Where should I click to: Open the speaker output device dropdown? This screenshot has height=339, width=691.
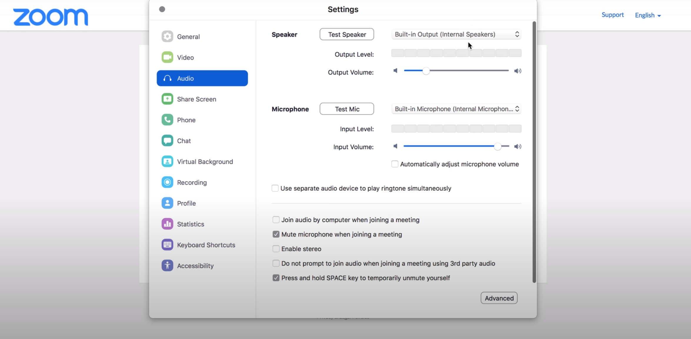(x=456, y=34)
